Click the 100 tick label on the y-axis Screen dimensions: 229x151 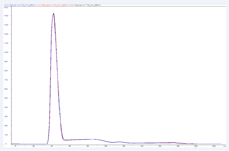[x=6, y=135]
